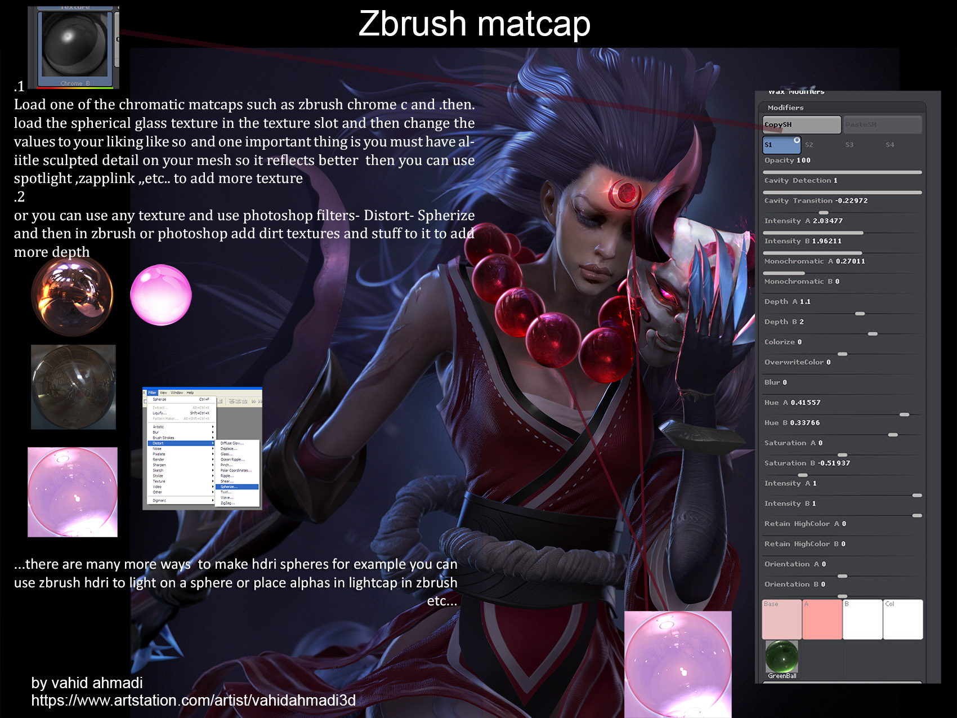The height and width of the screenshot is (718, 957).
Task: Choose Polar Coordinates in Distort submenu
Action: 237,470
